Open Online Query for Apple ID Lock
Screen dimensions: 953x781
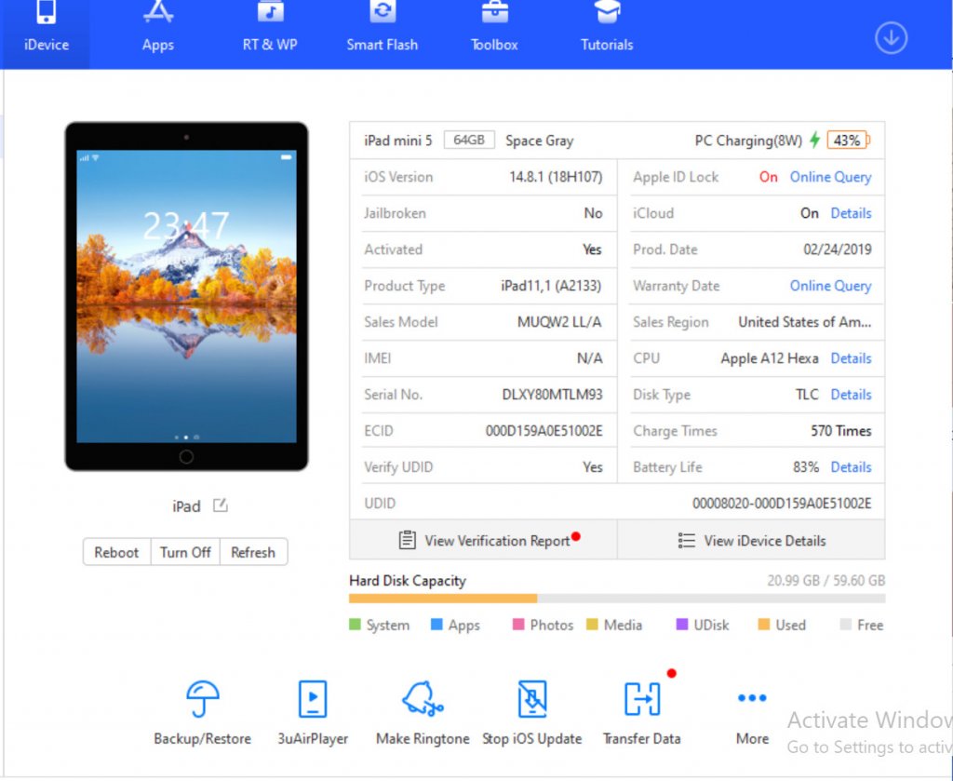pos(830,177)
